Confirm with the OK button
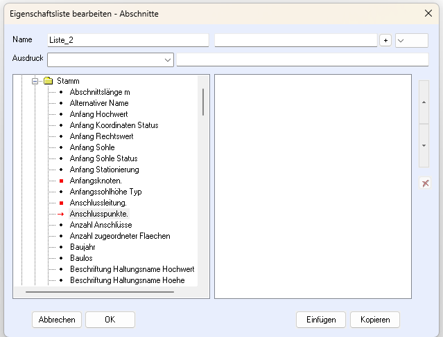Viewport: 443px width, 337px height. coord(110,320)
